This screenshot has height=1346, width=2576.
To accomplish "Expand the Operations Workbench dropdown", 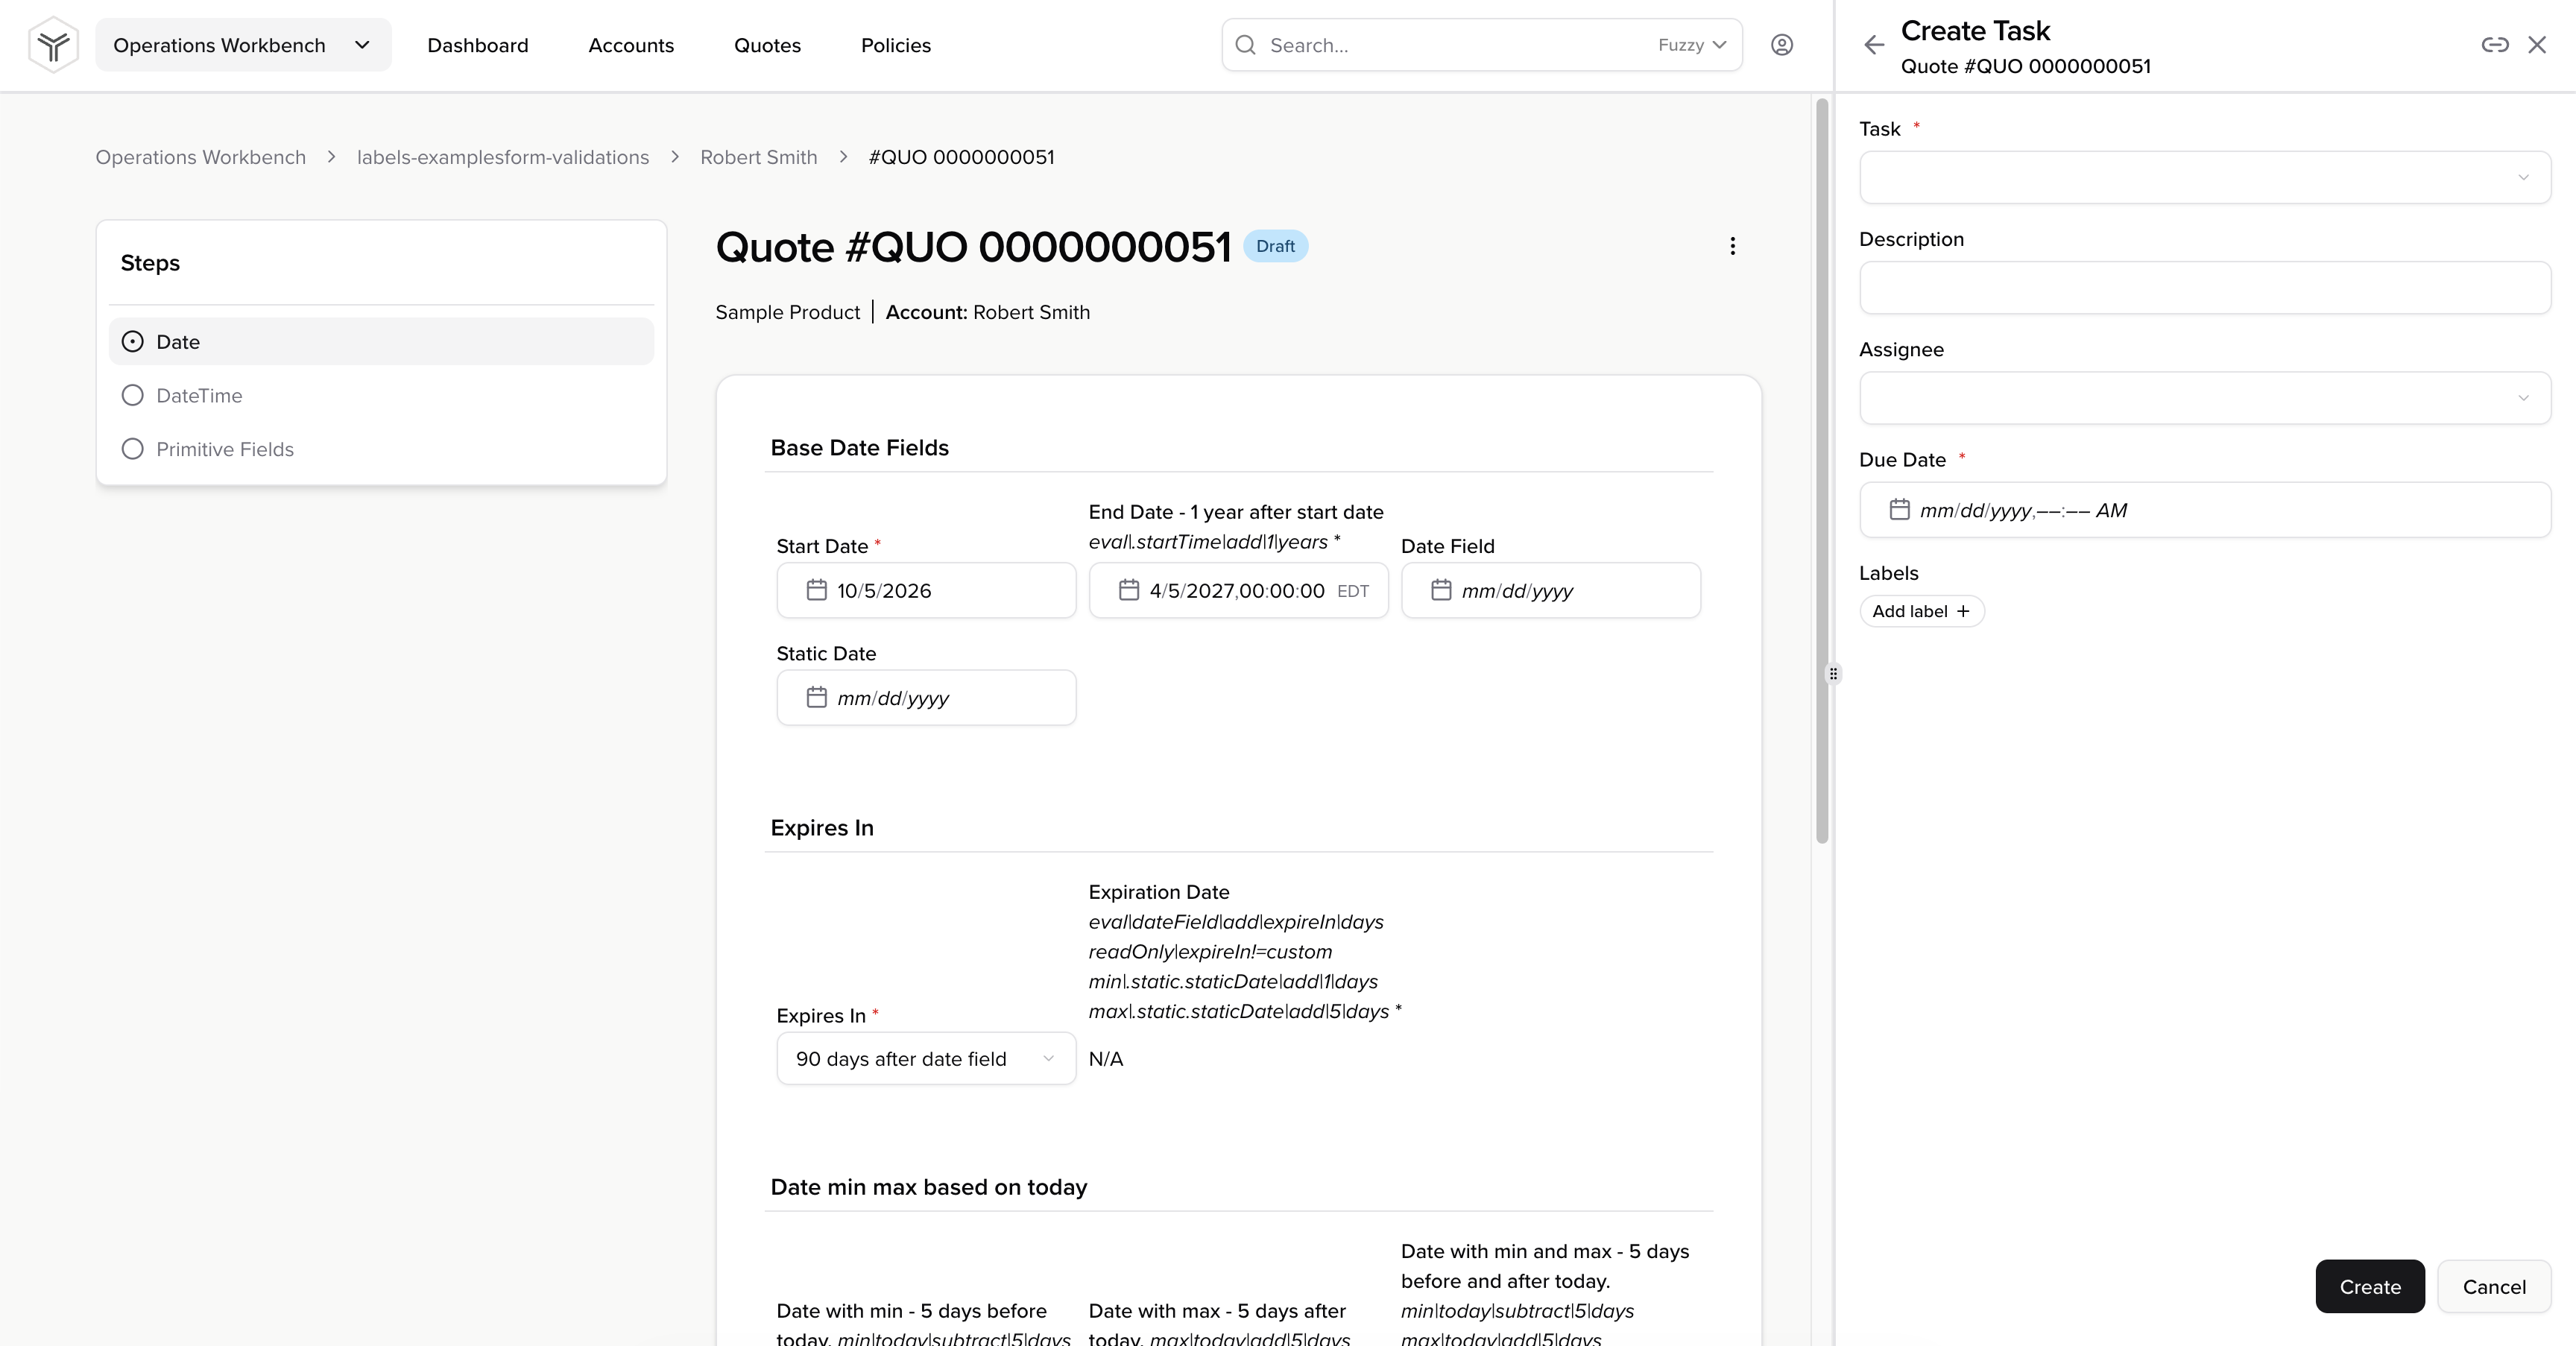I will tap(243, 45).
